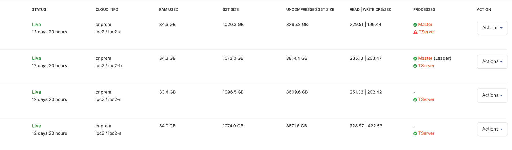Expand Actions menu for the last row node
Viewport: 512px width, 150px height.
(492, 129)
